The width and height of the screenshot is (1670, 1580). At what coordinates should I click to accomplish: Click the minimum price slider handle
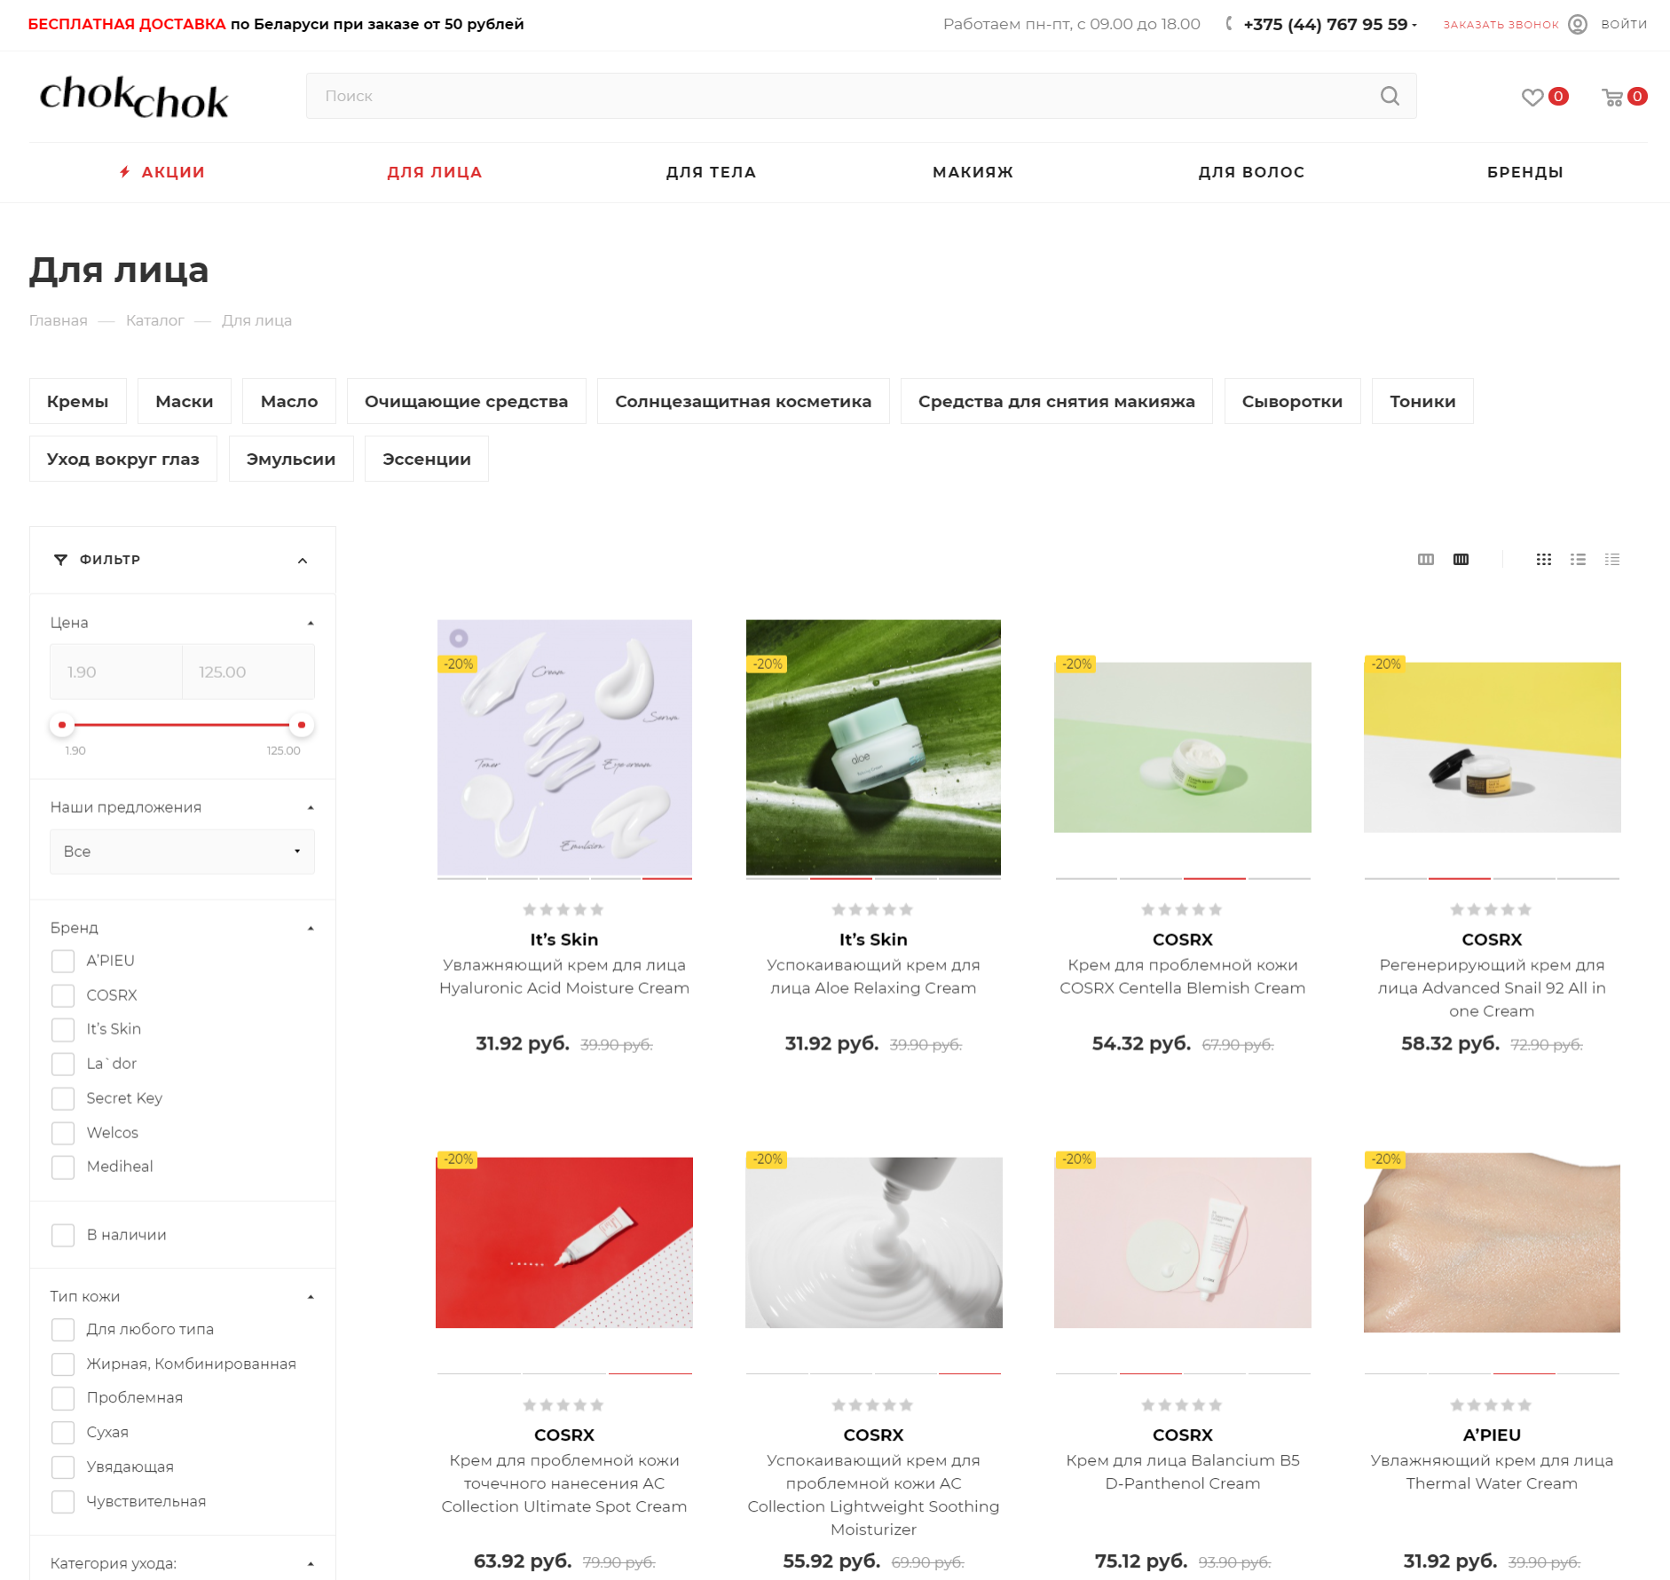[62, 725]
